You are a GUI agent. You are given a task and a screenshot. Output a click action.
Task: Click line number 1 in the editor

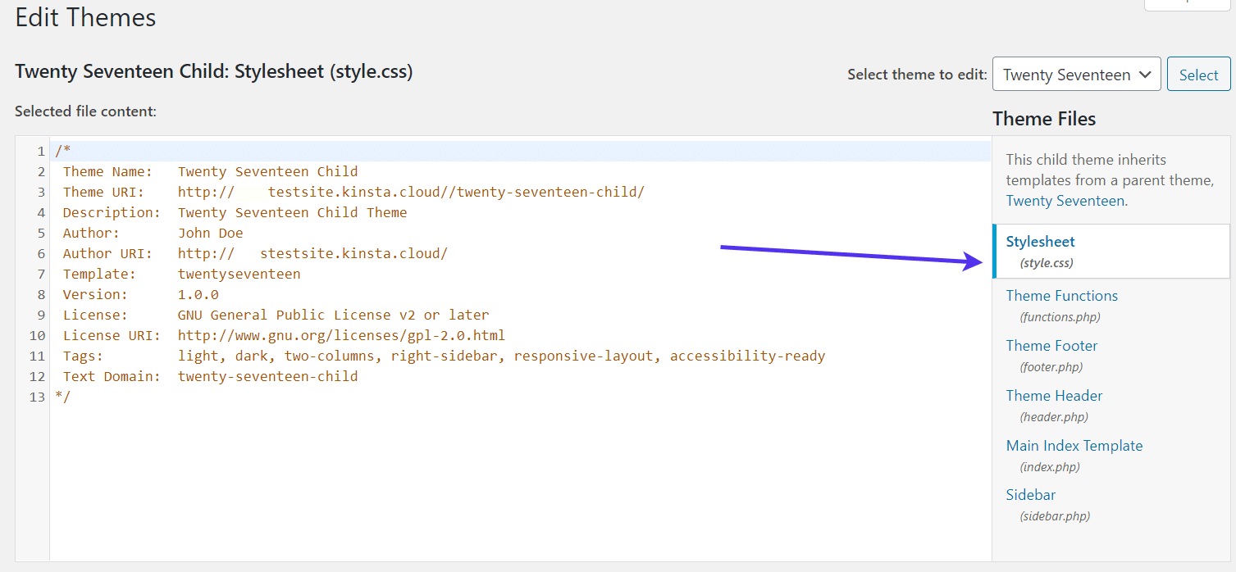(x=41, y=150)
